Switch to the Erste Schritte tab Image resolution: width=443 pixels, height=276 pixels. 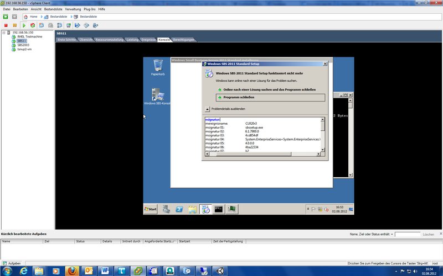click(x=66, y=40)
